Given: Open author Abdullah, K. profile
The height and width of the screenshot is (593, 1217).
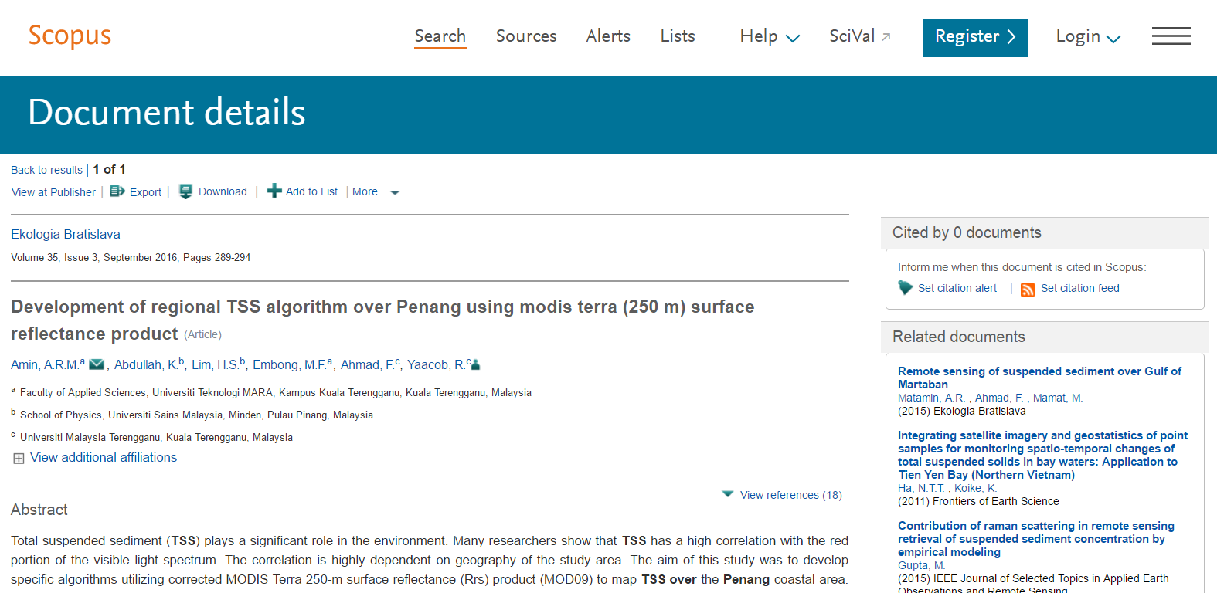Looking at the screenshot, I should [x=146, y=364].
